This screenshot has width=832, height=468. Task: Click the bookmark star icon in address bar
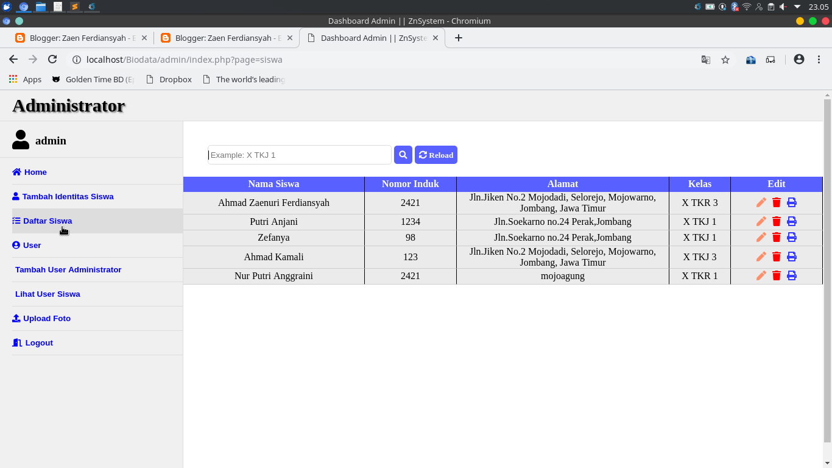725,60
